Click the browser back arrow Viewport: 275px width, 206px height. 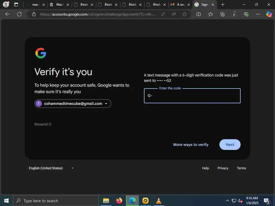8,14
